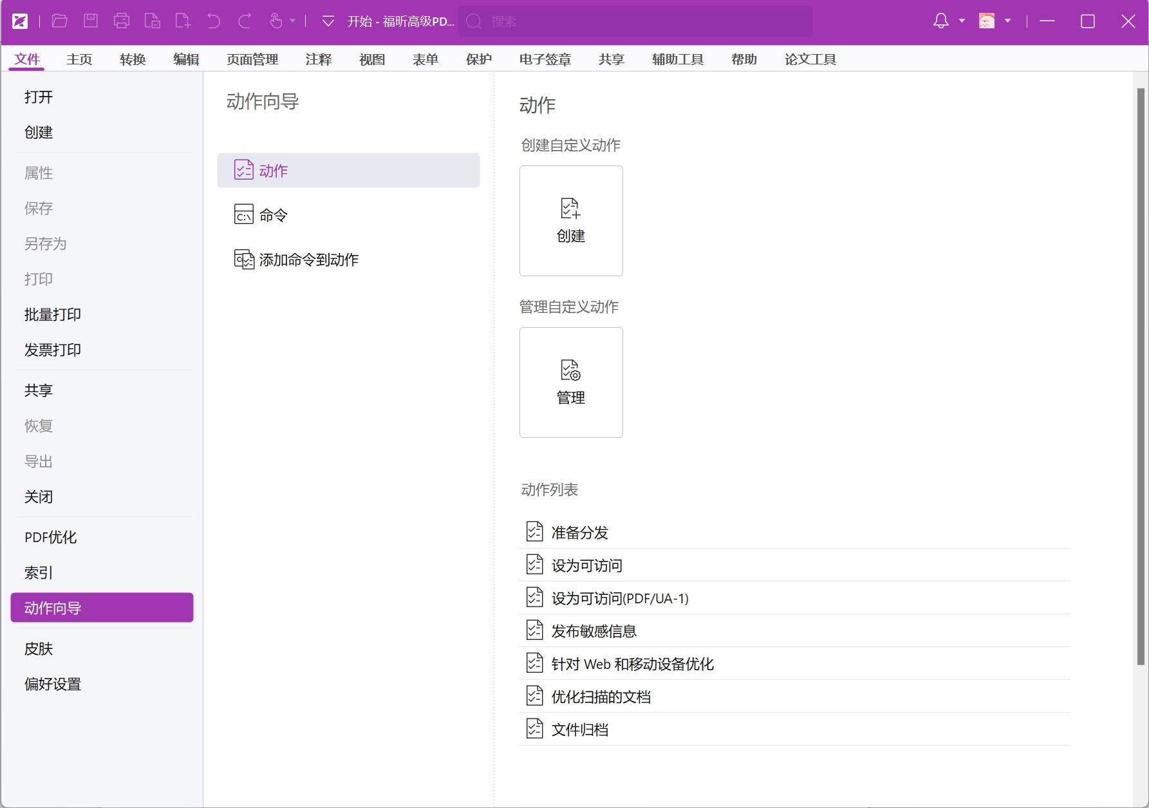Expand the dropdown arrow beside the notification bell
This screenshot has width=1149, height=808.
[x=962, y=21]
